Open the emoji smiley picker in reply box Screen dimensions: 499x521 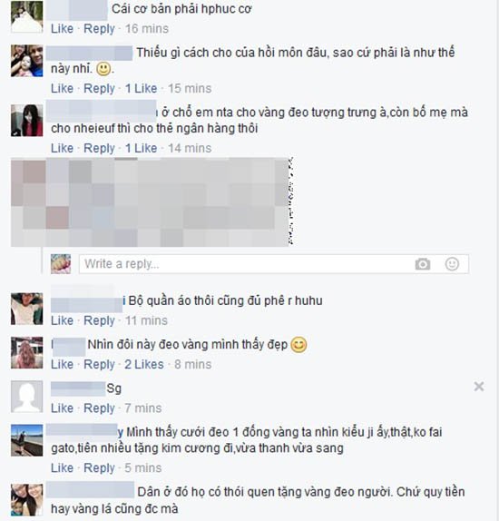(x=452, y=264)
